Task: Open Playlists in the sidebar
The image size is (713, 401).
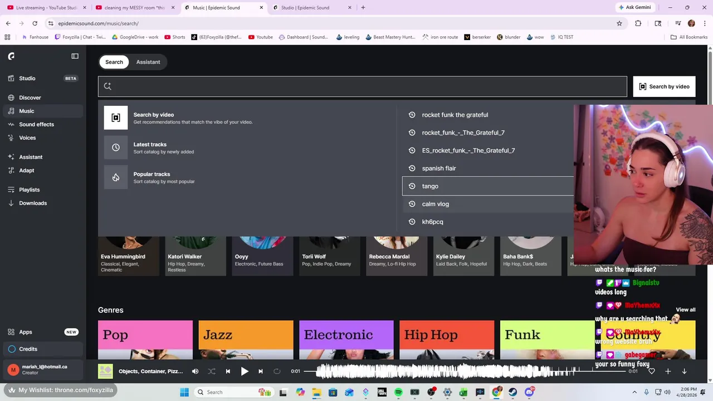Action: [43, 190]
